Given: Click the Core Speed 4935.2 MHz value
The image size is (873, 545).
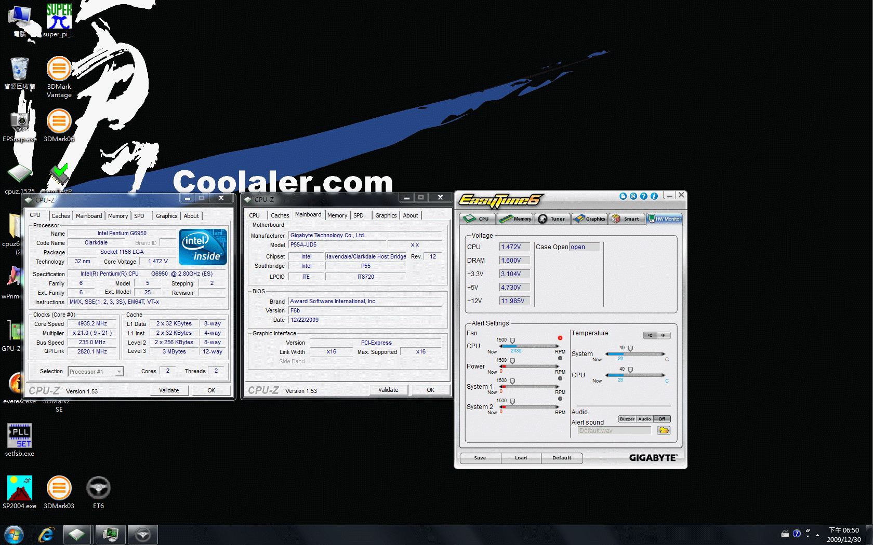Looking at the screenshot, I should tap(92, 324).
